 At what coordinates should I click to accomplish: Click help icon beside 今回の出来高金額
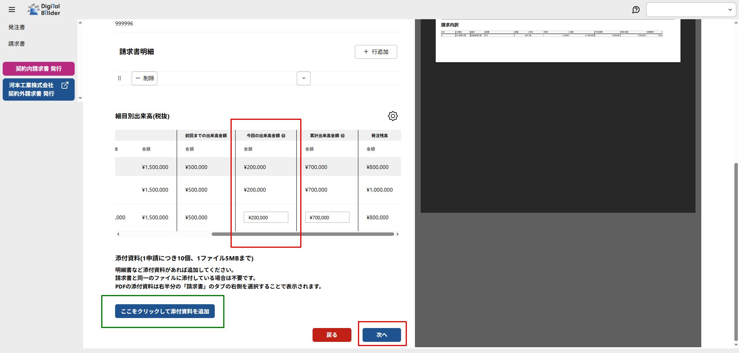point(284,136)
